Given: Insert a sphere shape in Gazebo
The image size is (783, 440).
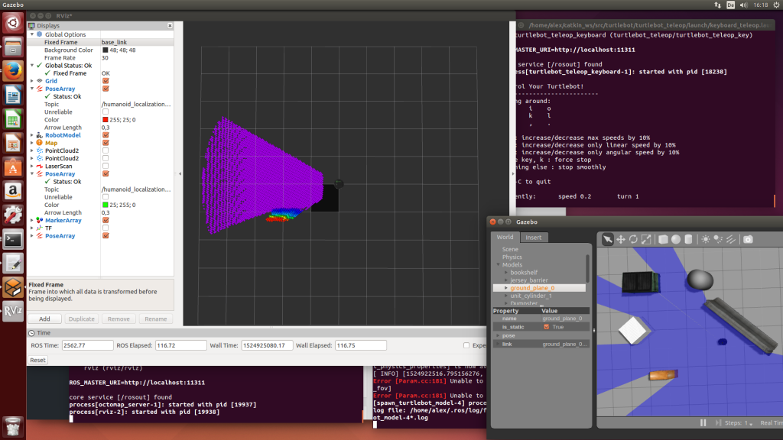Looking at the screenshot, I should pos(676,239).
